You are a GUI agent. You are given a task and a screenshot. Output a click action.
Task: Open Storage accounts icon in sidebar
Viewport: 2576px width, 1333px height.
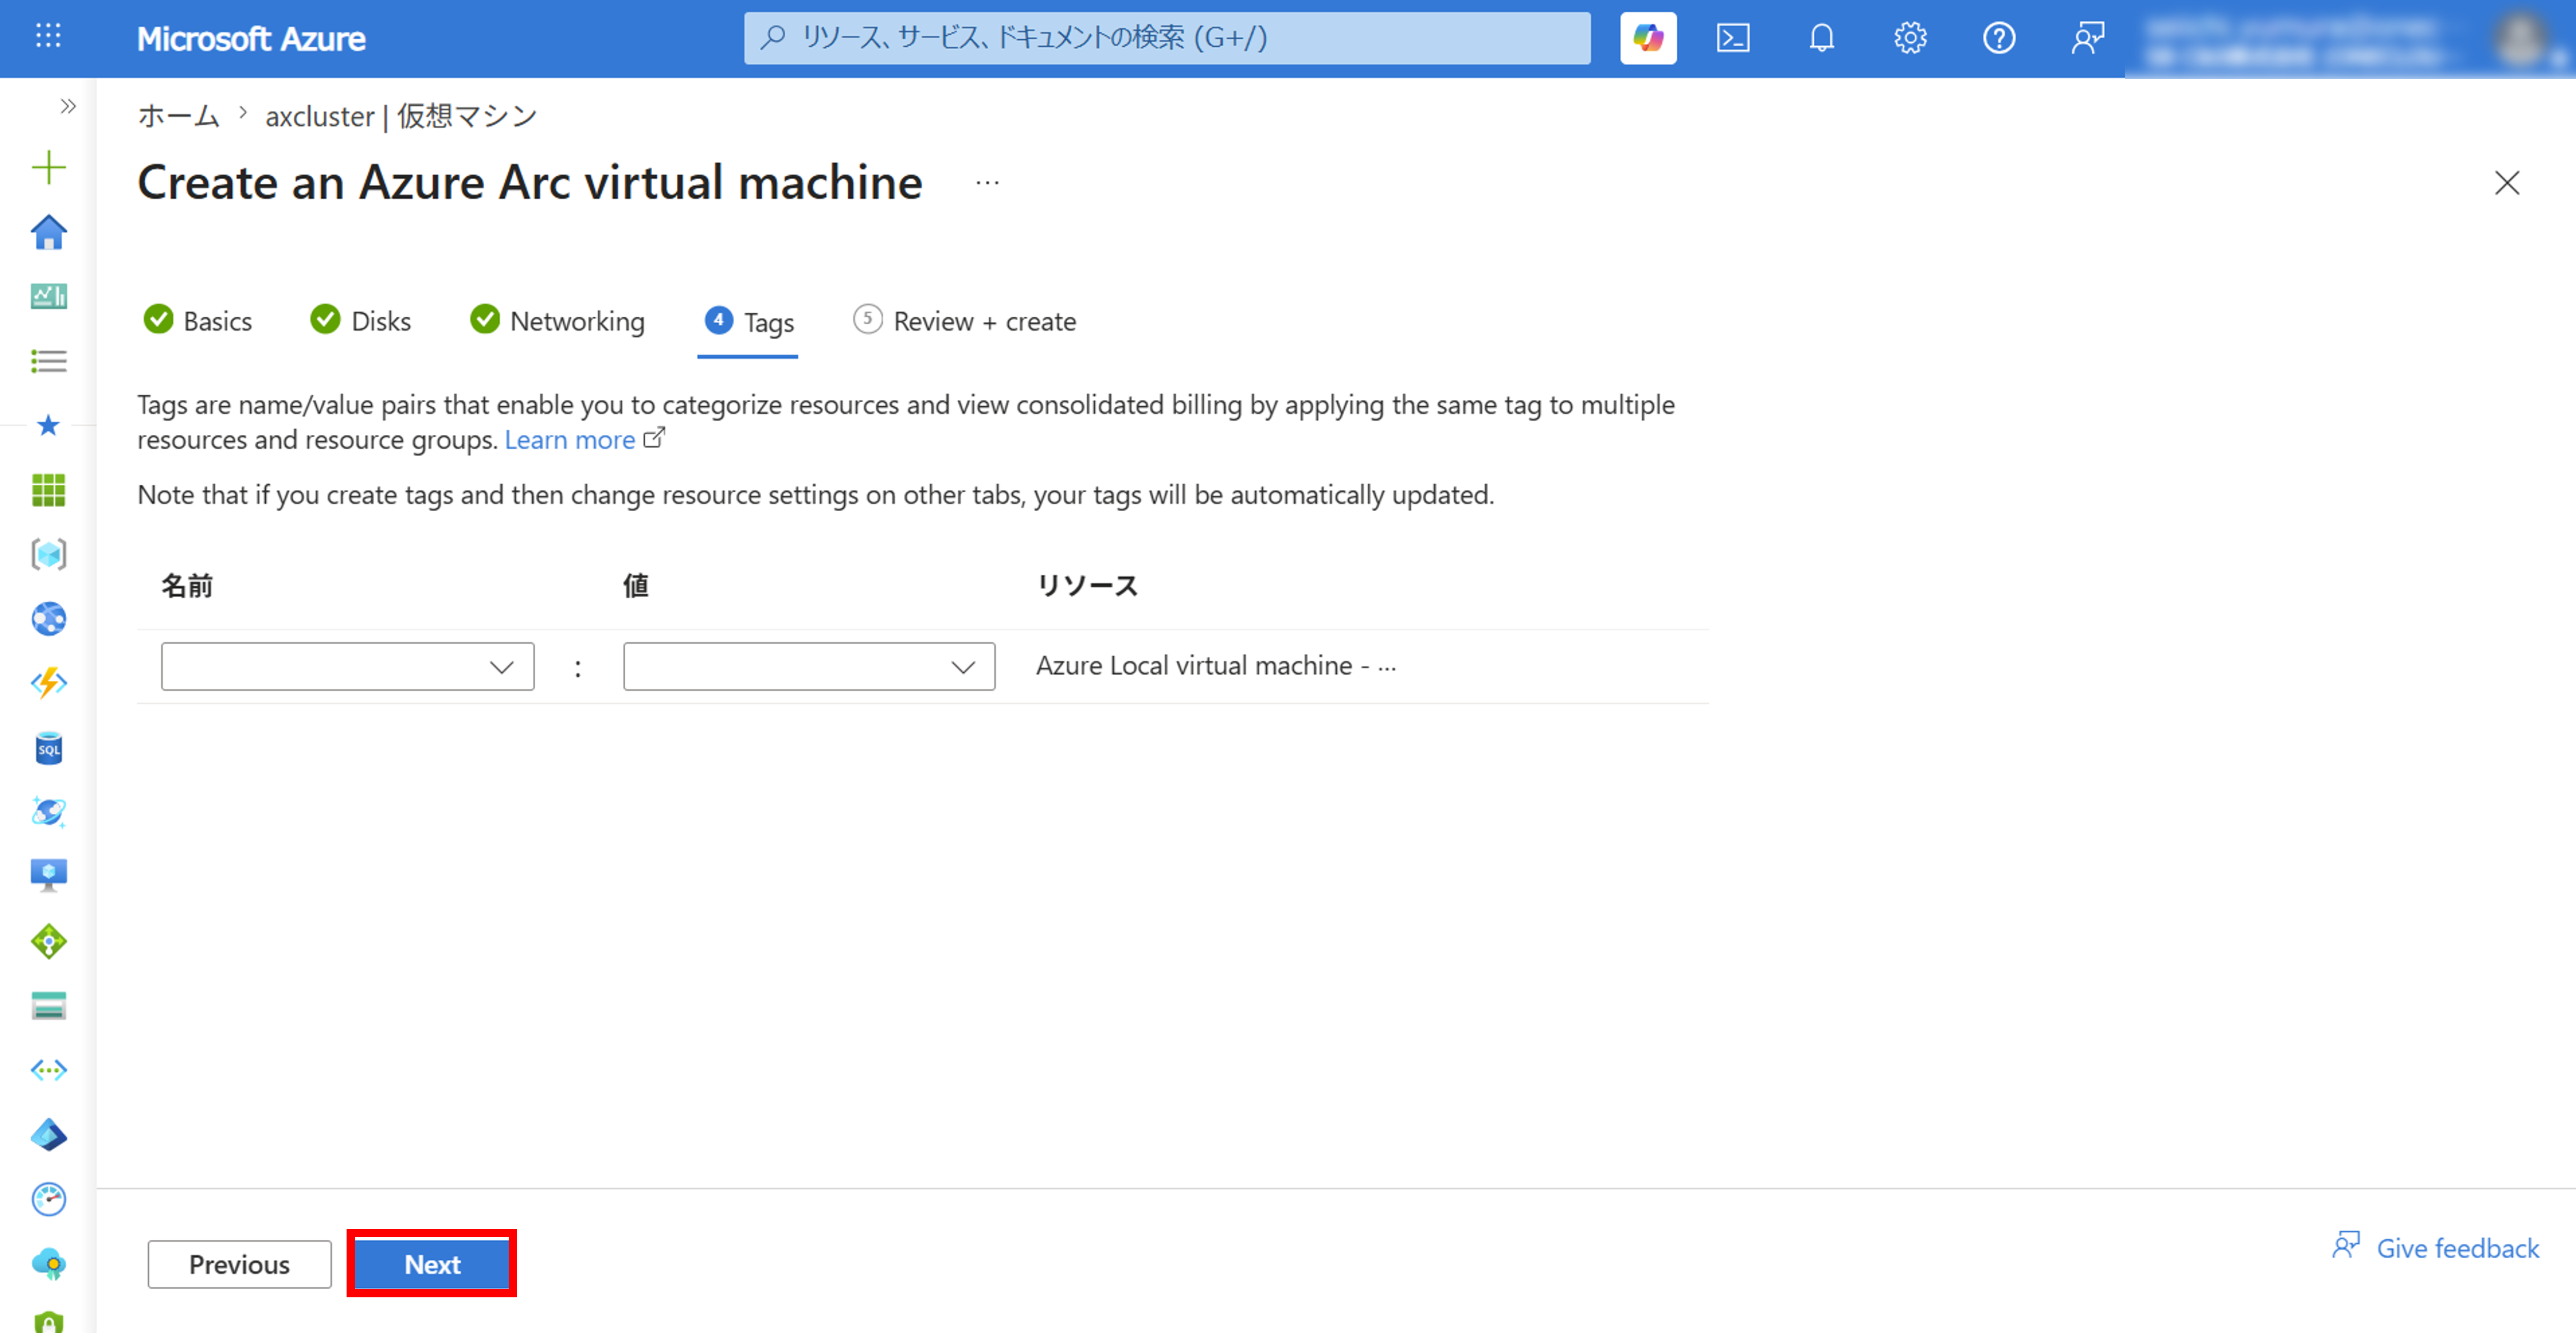48,1005
